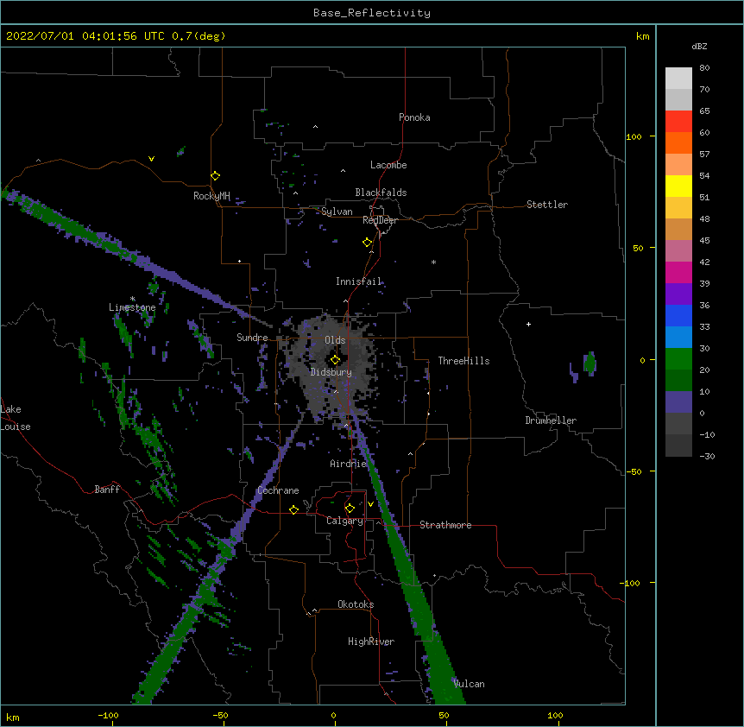Click the Calgary city label

[x=344, y=521]
